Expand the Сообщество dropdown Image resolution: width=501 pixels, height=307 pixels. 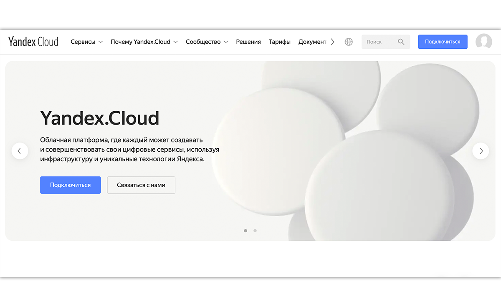click(207, 42)
